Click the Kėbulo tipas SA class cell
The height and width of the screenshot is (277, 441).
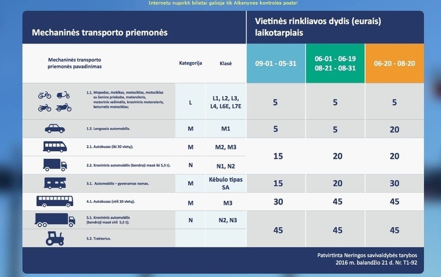225,183
